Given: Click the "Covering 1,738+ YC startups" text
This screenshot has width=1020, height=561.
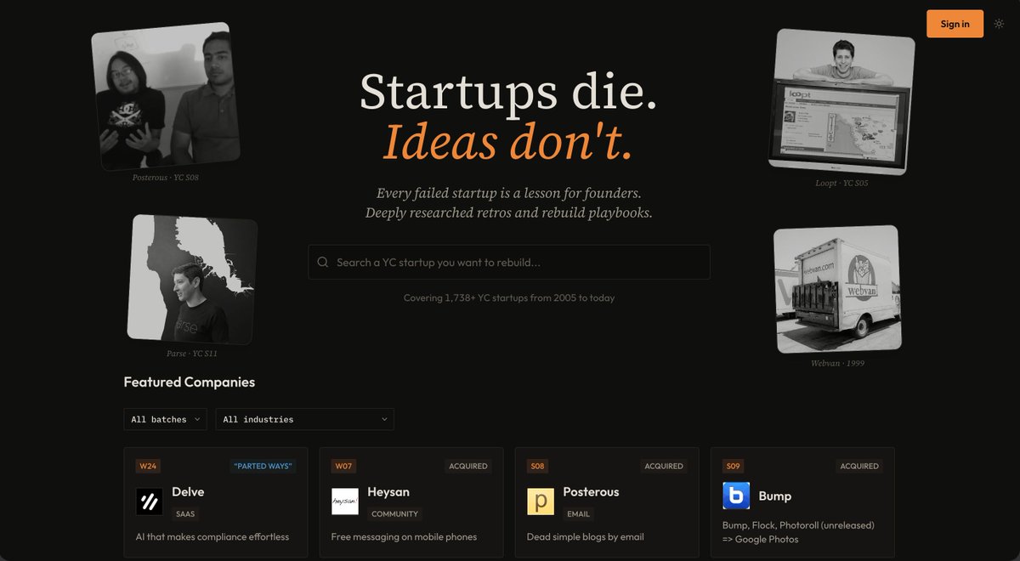Looking at the screenshot, I should point(509,298).
